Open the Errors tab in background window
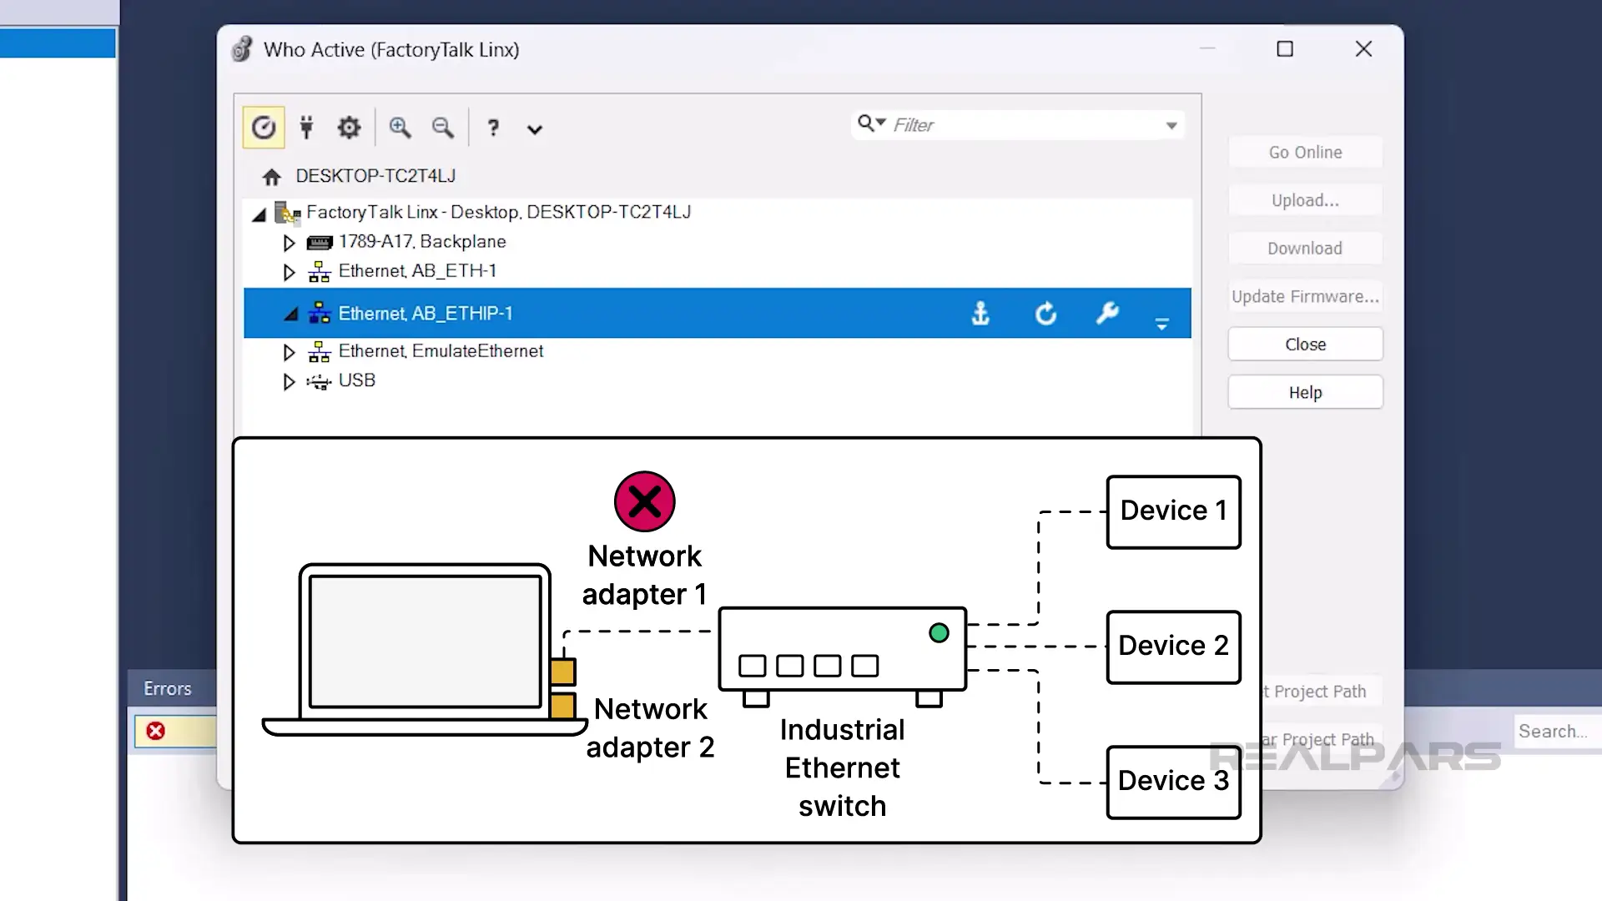This screenshot has width=1602, height=901. 168,688
